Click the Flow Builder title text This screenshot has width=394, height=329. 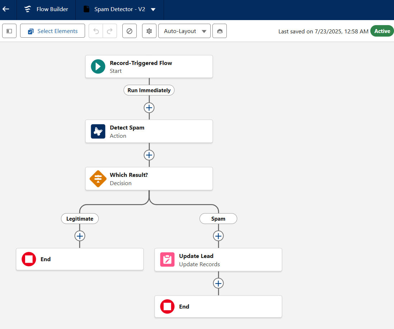(x=52, y=9)
